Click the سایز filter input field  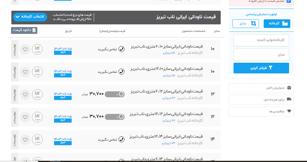tap(261, 55)
